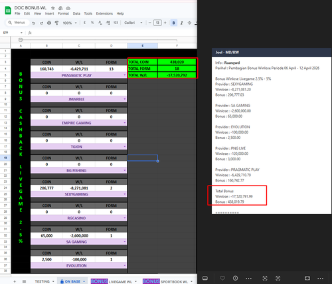The height and width of the screenshot is (284, 332).
Task: Open the SA GAMING dropdown arrow
Action: [125, 241]
